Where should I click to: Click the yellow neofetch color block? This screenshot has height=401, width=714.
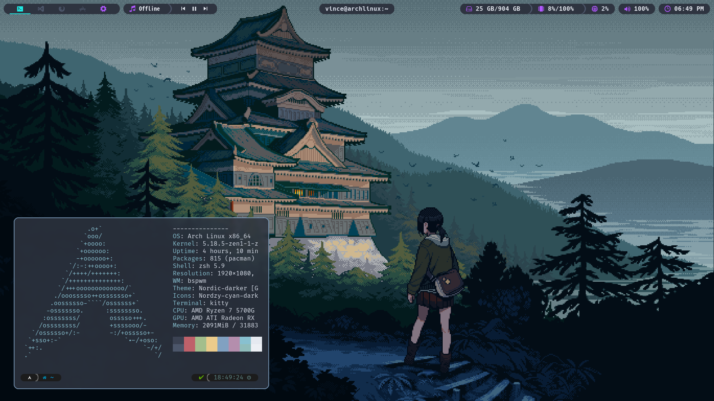[212, 344]
